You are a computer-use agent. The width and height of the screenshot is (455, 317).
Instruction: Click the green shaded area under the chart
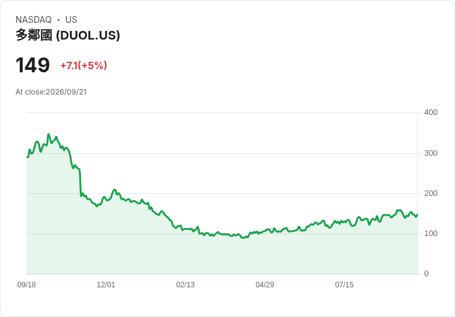pos(222,254)
